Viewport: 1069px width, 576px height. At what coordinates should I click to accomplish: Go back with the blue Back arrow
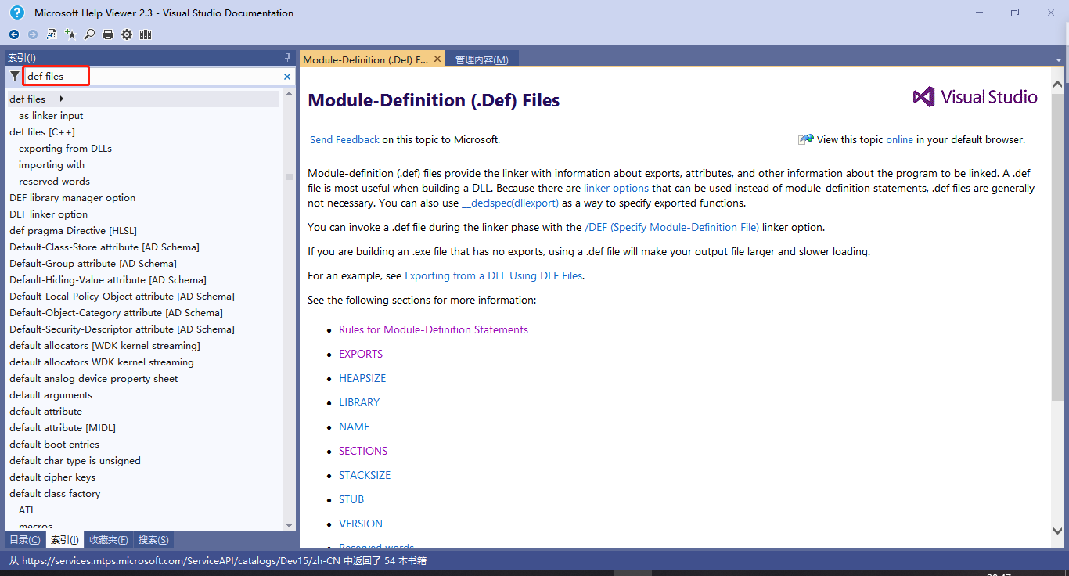(14, 34)
